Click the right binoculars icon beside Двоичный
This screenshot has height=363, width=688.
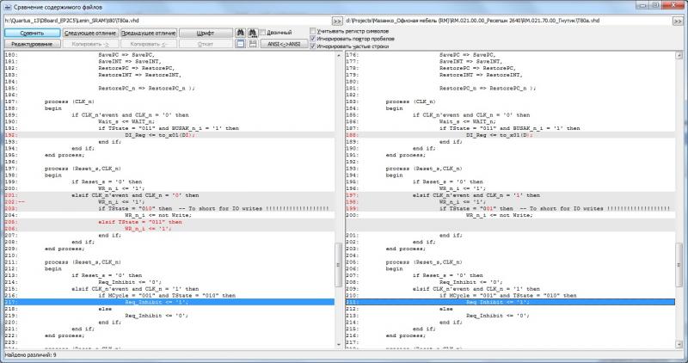(254, 32)
